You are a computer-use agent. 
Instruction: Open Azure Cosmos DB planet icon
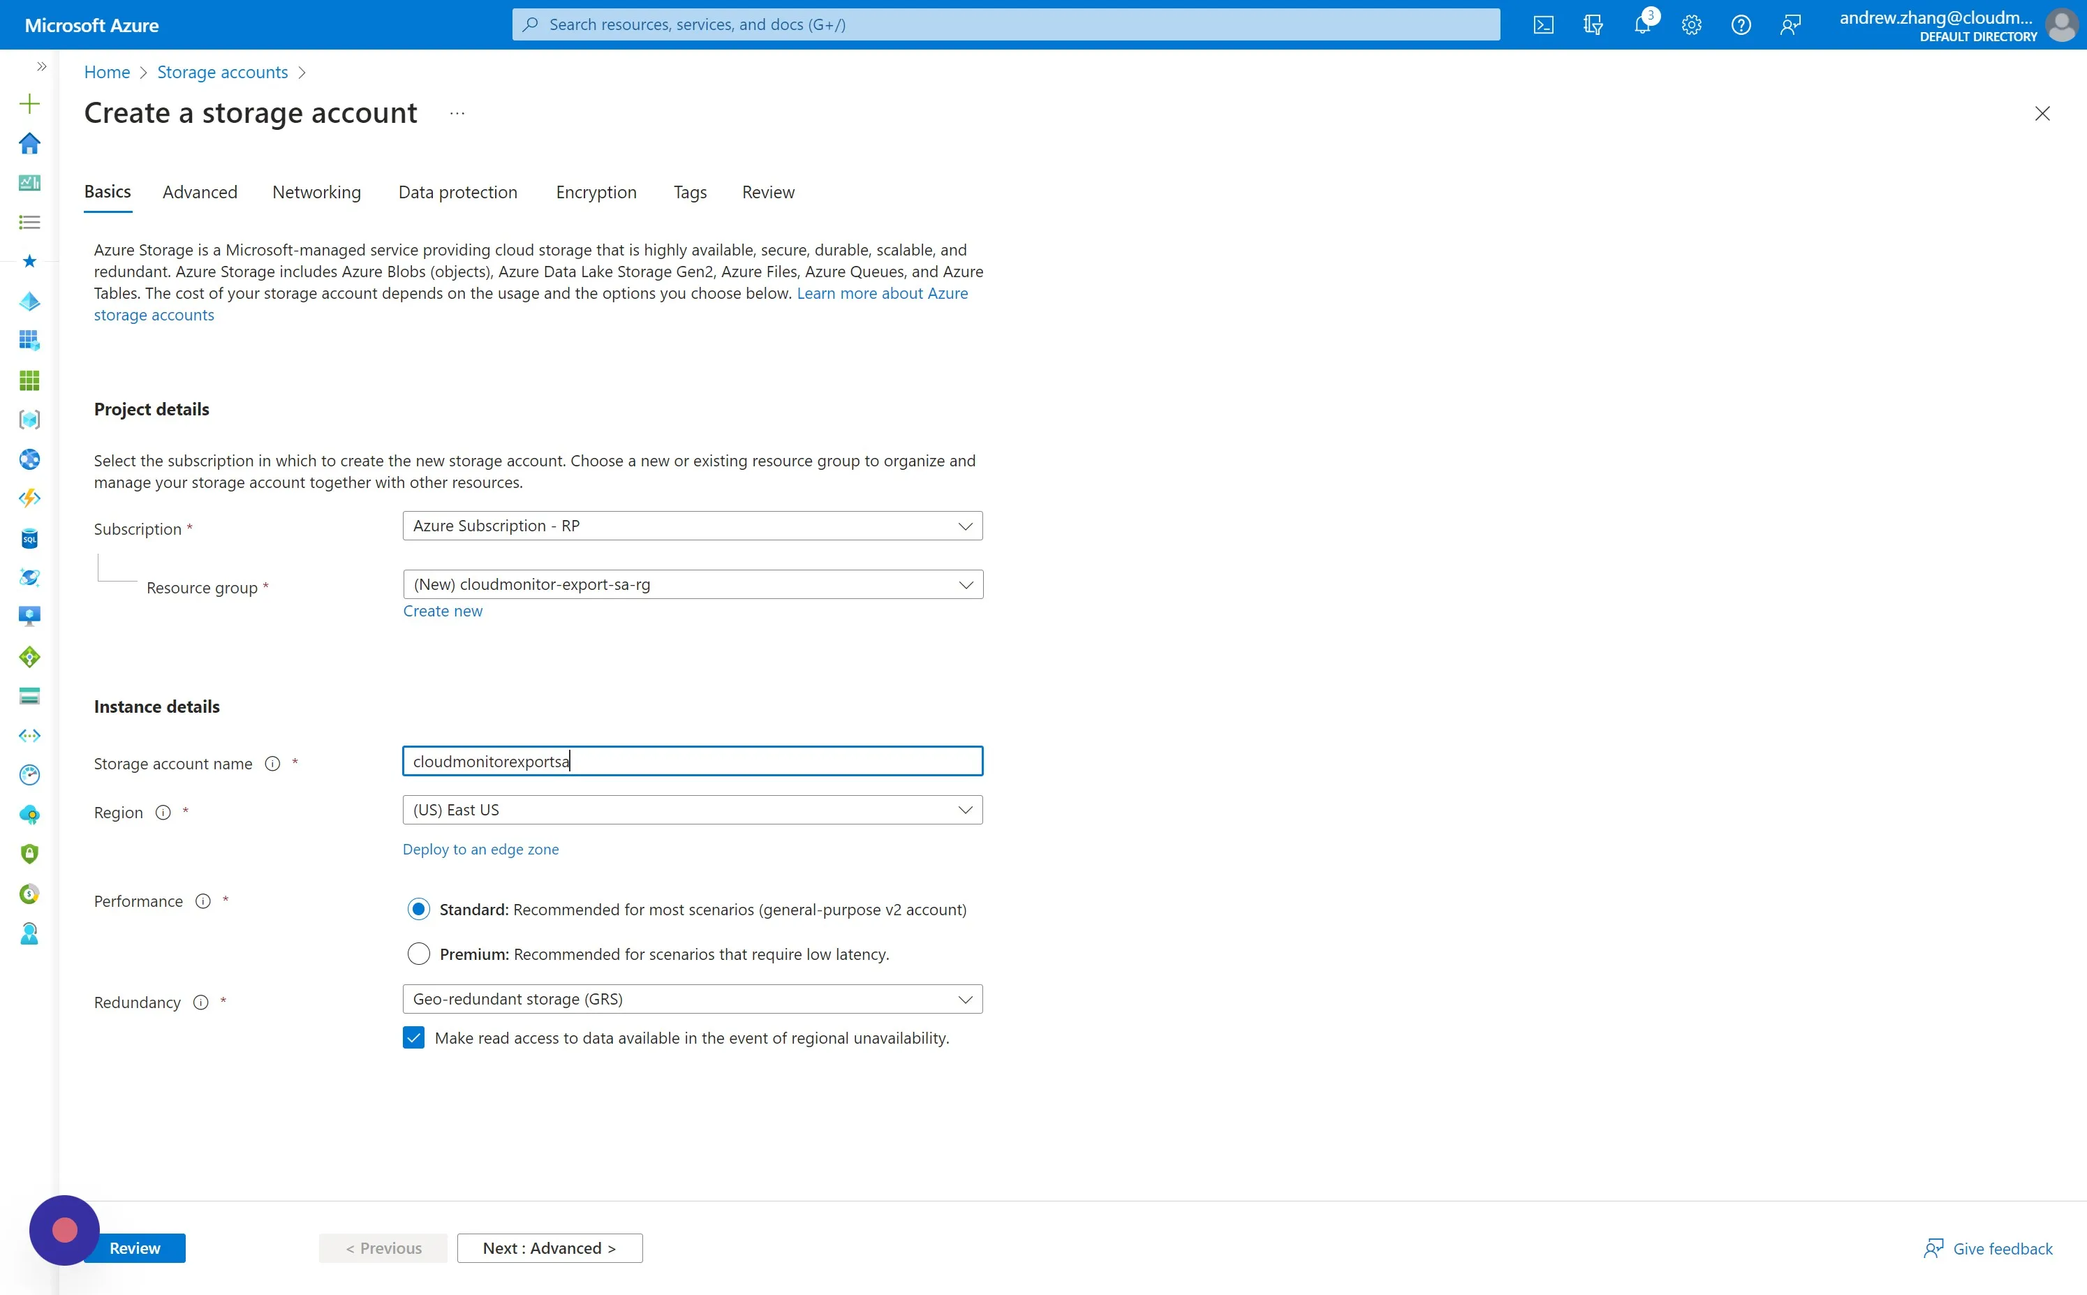click(29, 577)
